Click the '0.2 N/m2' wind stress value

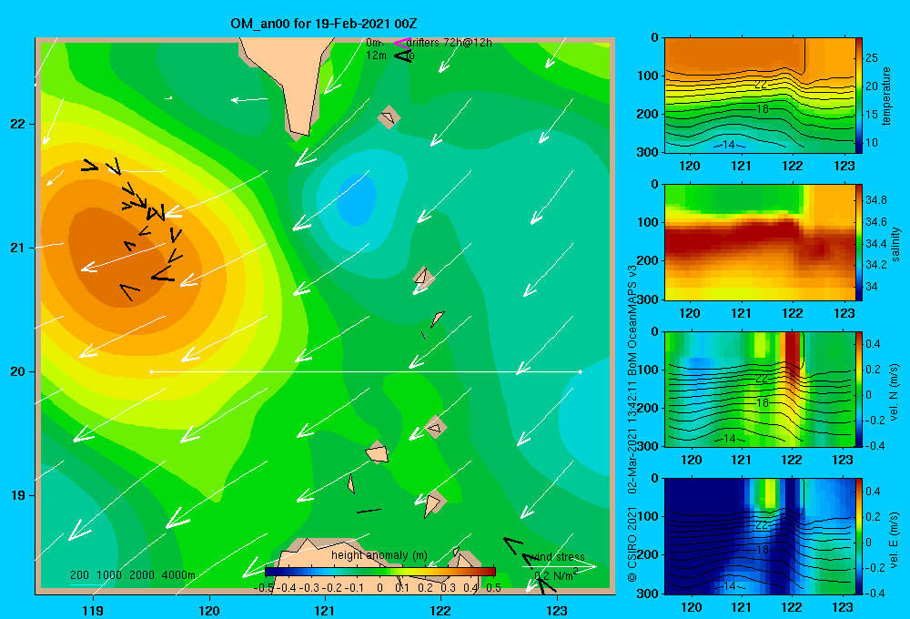pos(556,575)
